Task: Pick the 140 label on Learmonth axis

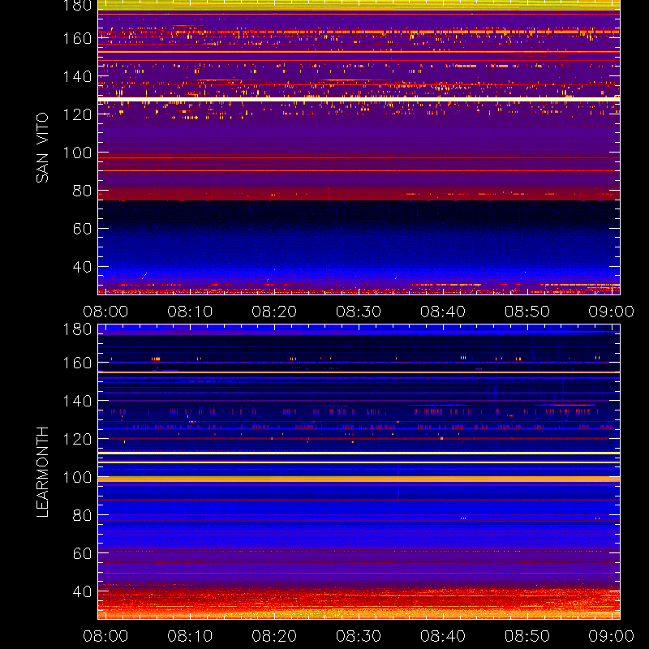Action: point(77,401)
